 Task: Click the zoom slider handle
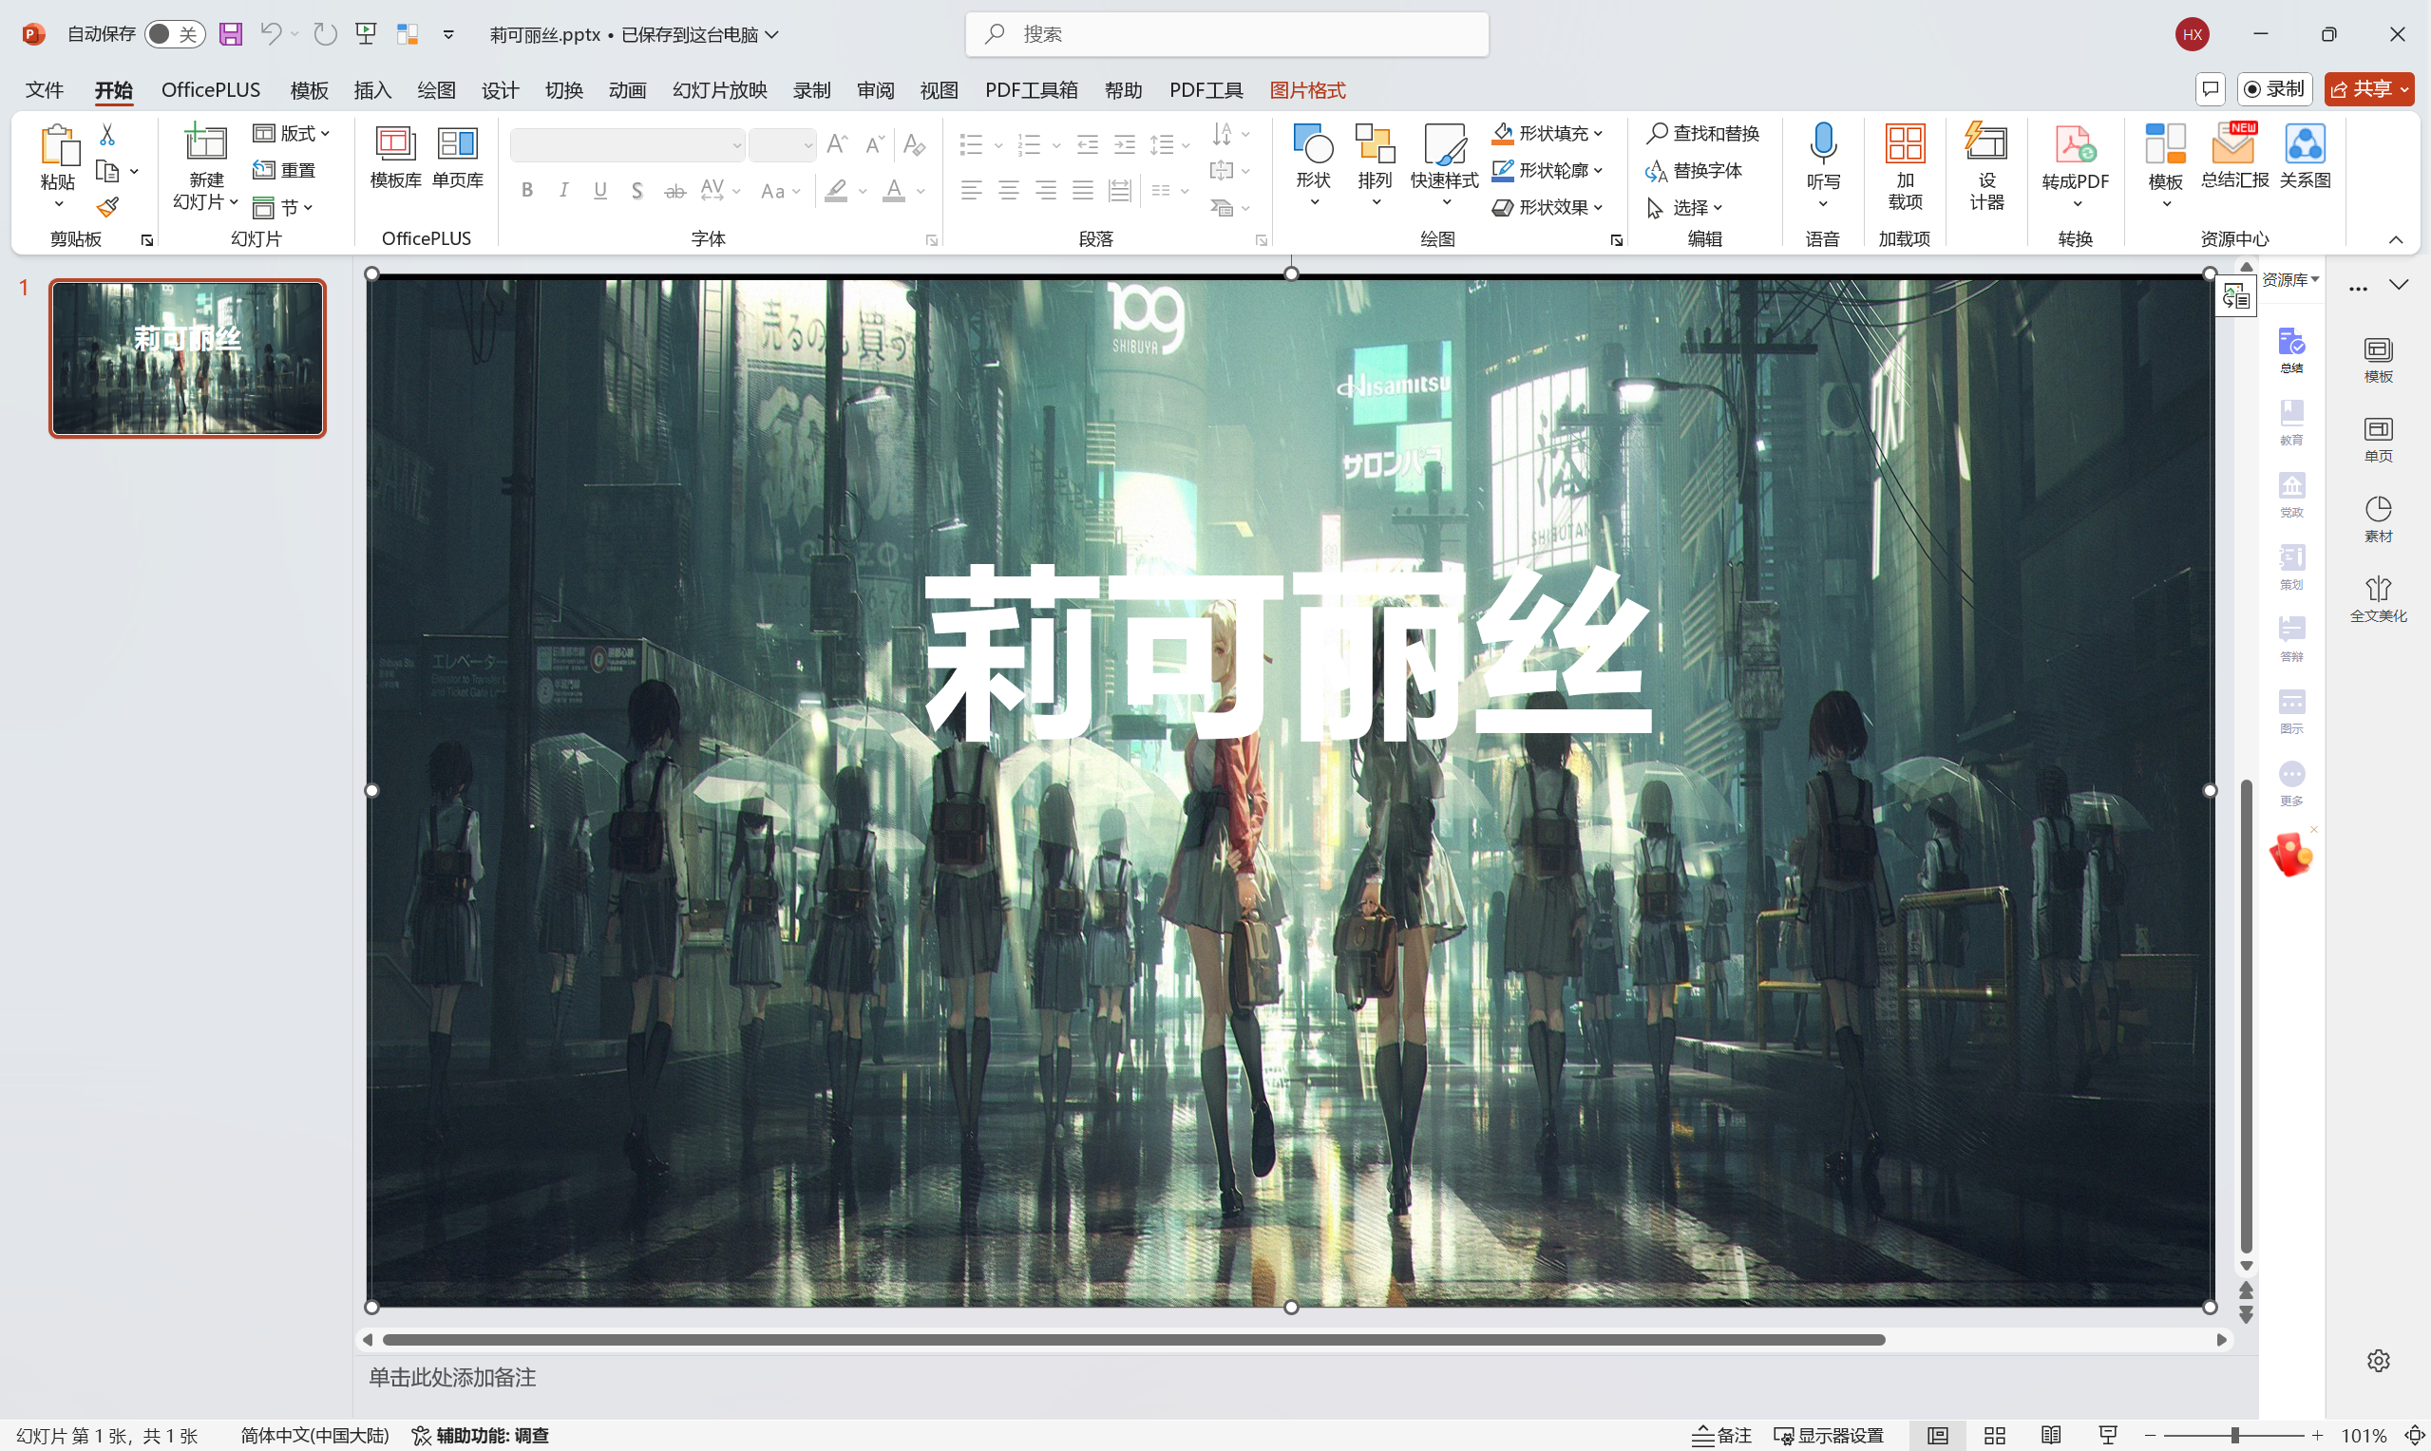(2234, 1436)
